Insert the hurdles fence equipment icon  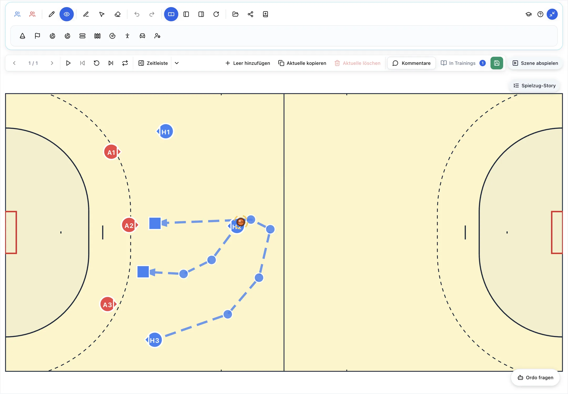98,36
